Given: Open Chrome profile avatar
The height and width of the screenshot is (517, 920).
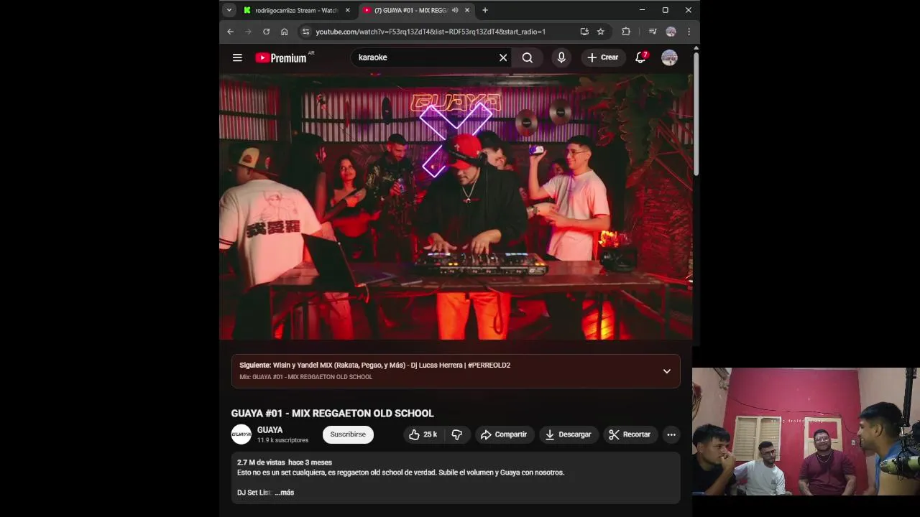Looking at the screenshot, I should (x=671, y=32).
